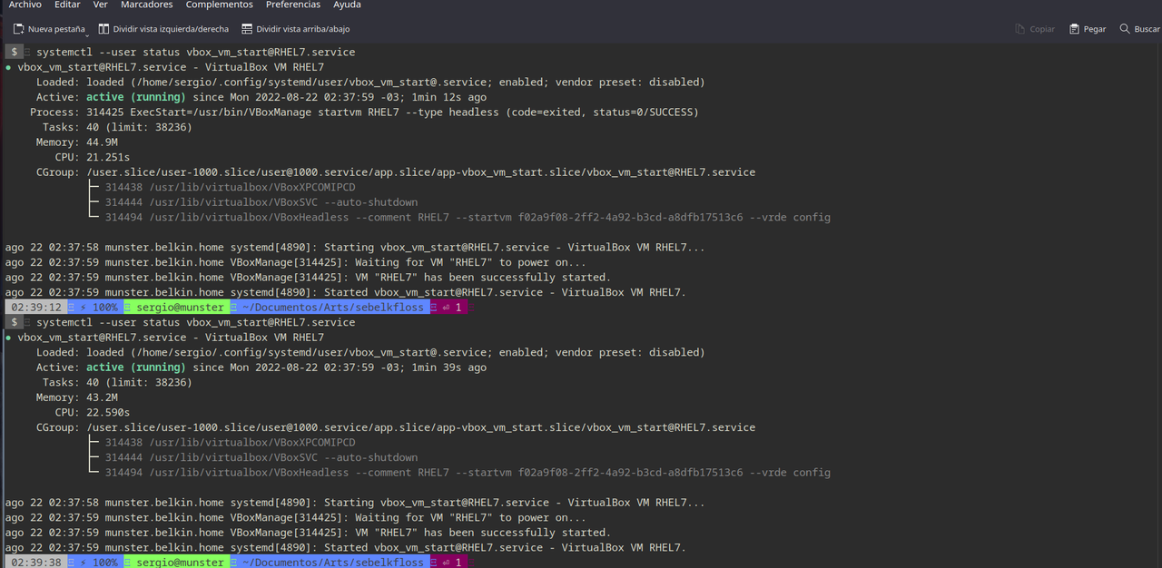Screen dimensions: 1162x568
Task: Click the '100%' battery segment beside 02:39:12
Action: coord(99,308)
